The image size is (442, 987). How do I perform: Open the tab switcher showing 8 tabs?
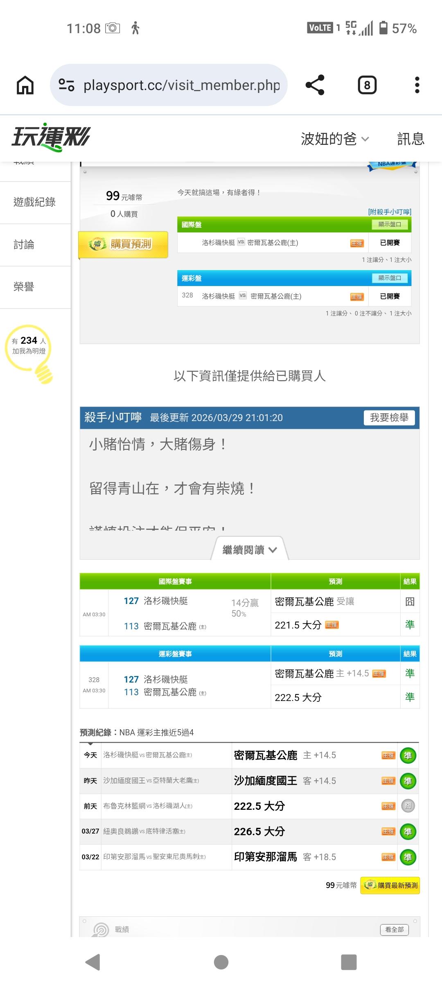367,85
